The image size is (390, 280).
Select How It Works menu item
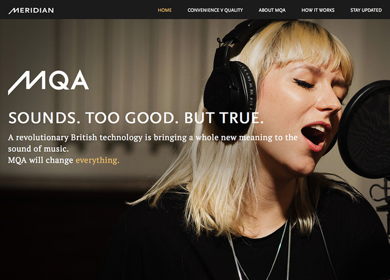pos(318,10)
